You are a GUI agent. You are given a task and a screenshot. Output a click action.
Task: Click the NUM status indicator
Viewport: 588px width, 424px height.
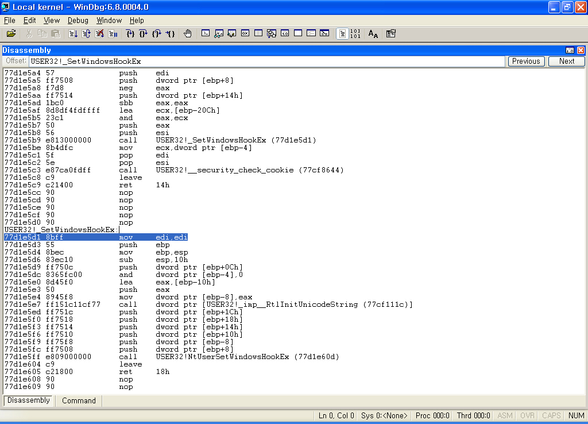click(x=576, y=415)
